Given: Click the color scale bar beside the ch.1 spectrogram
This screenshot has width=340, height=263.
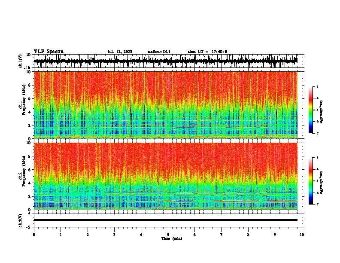Looking at the screenshot, I should (310, 110).
